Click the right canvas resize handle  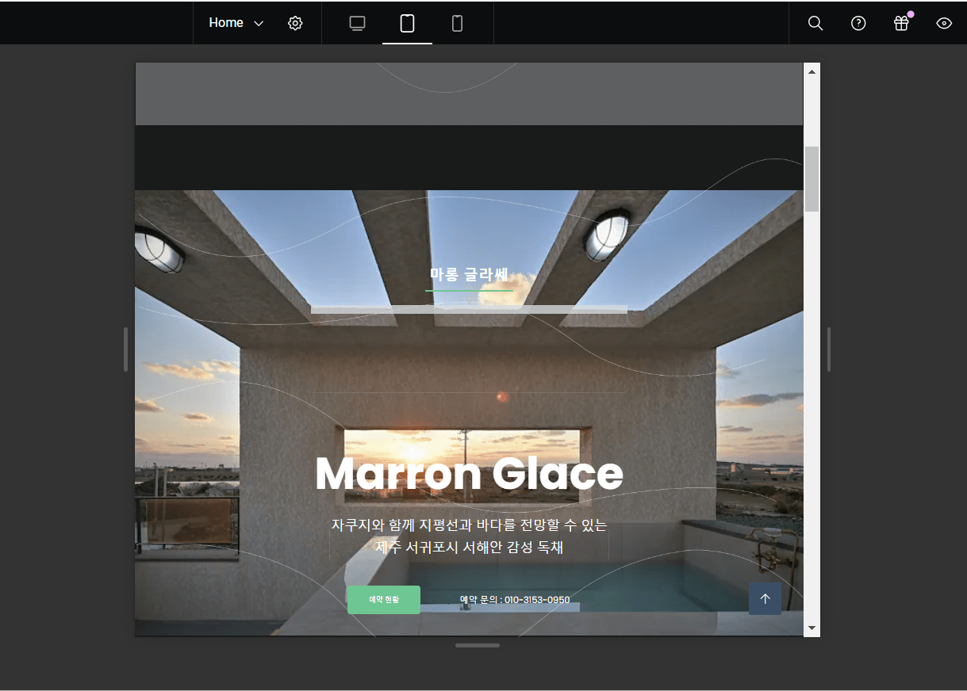pos(830,349)
